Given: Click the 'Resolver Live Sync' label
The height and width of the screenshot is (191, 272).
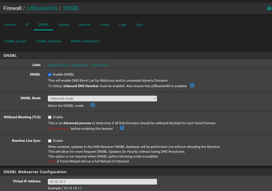Looking at the screenshot, I should pos(26,141).
